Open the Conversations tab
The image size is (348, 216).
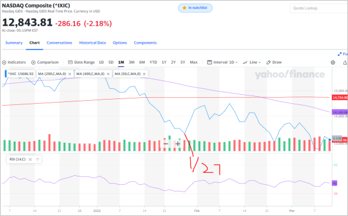click(59, 43)
